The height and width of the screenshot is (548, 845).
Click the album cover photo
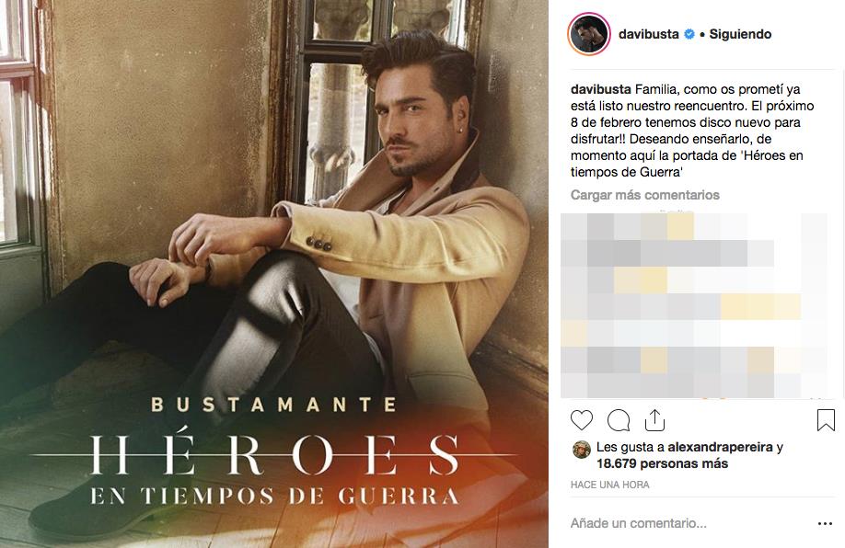[274, 274]
